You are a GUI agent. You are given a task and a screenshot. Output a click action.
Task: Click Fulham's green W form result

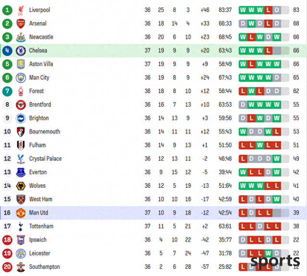260,145
